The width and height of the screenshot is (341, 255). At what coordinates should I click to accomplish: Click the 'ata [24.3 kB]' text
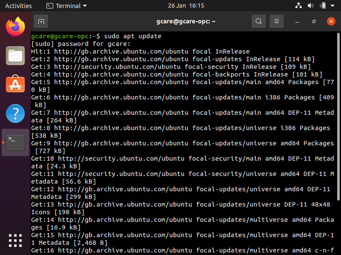pyautogui.click(x=56, y=166)
